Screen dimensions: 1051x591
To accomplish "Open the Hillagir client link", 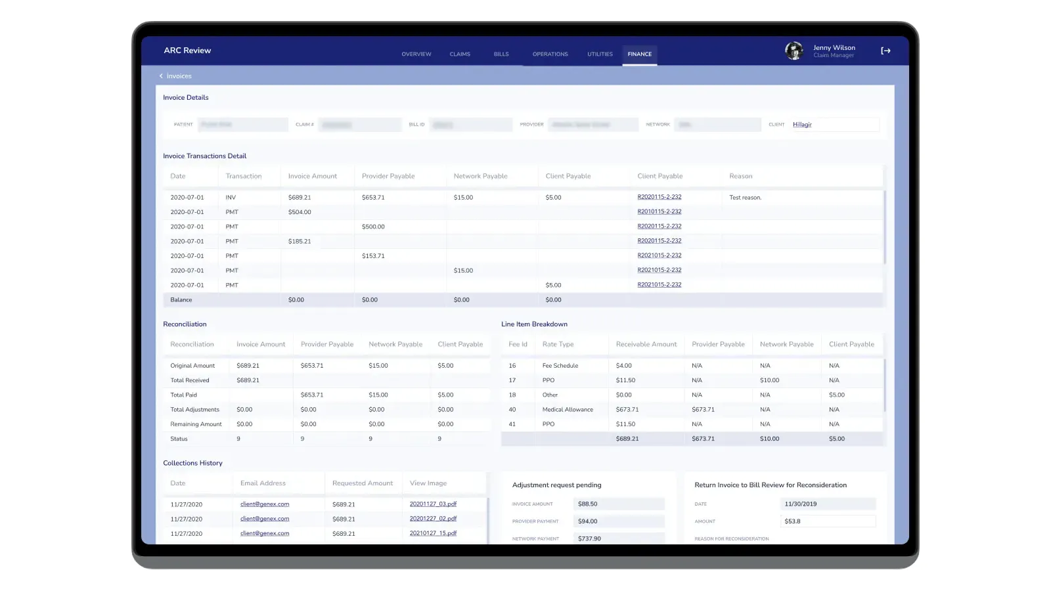I will click(x=802, y=124).
